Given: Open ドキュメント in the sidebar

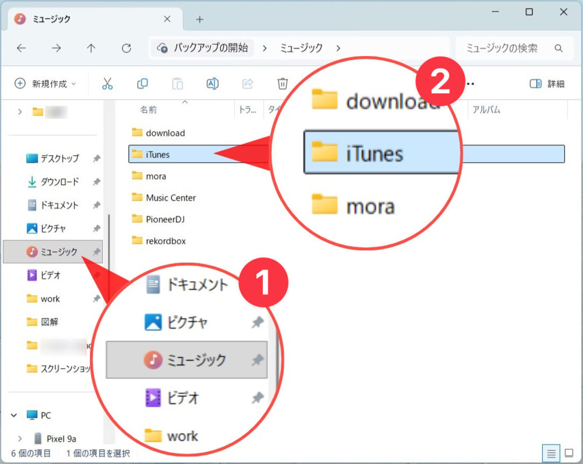Looking at the screenshot, I should point(52,205).
